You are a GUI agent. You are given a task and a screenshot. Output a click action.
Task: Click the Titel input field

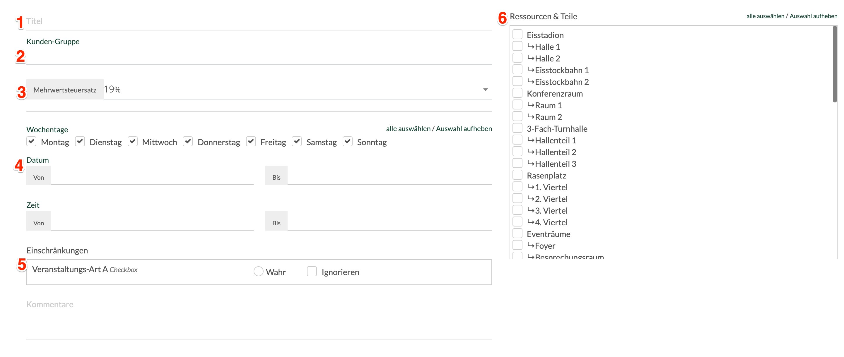(x=259, y=22)
